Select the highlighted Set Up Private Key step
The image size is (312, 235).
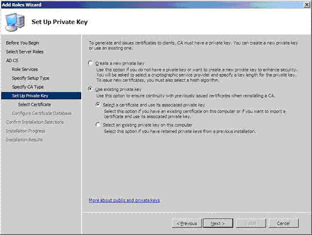coord(41,95)
